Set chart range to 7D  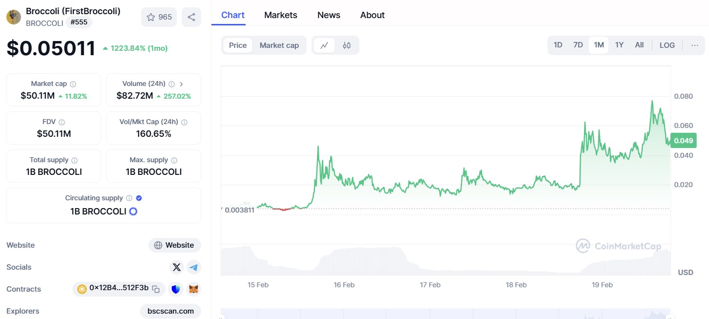(578, 45)
